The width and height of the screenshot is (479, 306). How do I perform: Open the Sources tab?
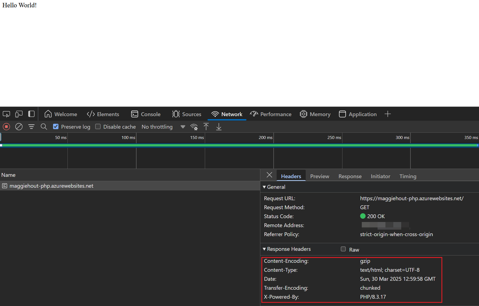(187, 114)
